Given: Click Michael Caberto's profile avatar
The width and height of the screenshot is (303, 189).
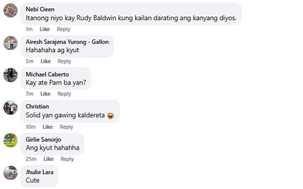Looking at the screenshot, I should [11, 75].
